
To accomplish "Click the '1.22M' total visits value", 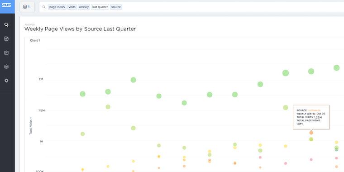I will click(x=318, y=117).
